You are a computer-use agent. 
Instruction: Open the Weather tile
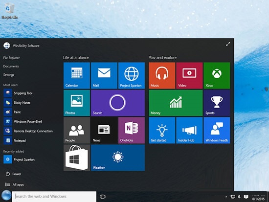(118, 157)
